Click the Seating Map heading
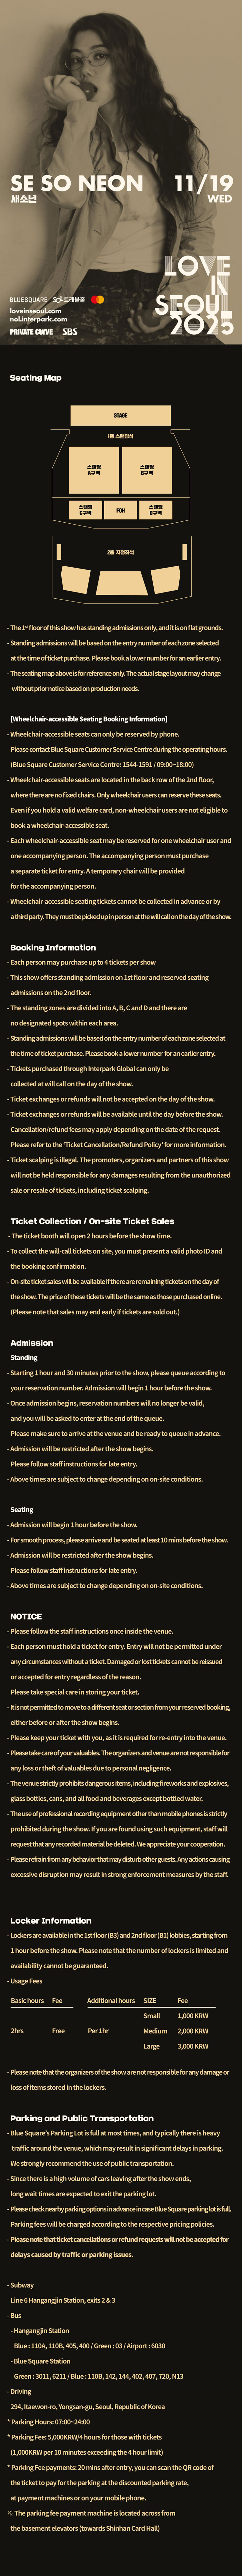The height and width of the screenshot is (2576, 242). click(36, 378)
